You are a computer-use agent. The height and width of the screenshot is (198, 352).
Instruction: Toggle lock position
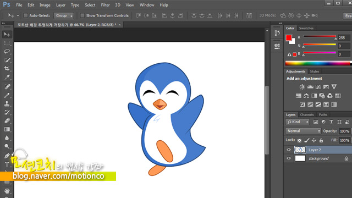coord(314,141)
